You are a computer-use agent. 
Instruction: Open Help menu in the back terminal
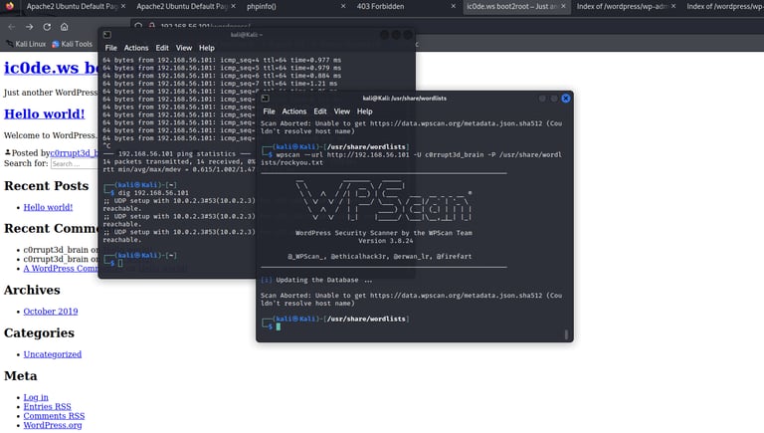pos(207,48)
